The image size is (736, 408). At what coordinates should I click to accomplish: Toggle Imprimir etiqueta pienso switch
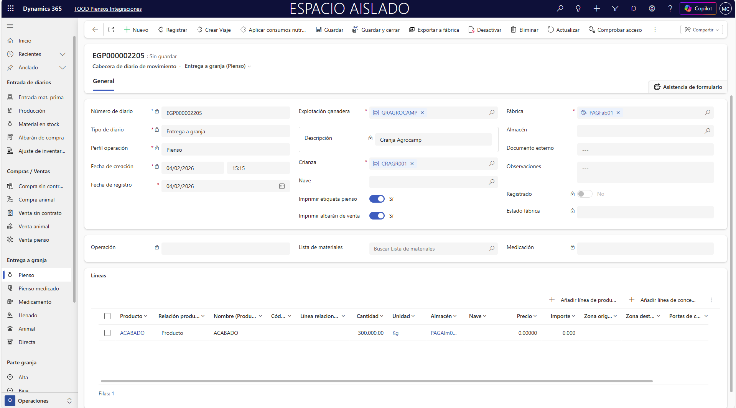(x=377, y=199)
